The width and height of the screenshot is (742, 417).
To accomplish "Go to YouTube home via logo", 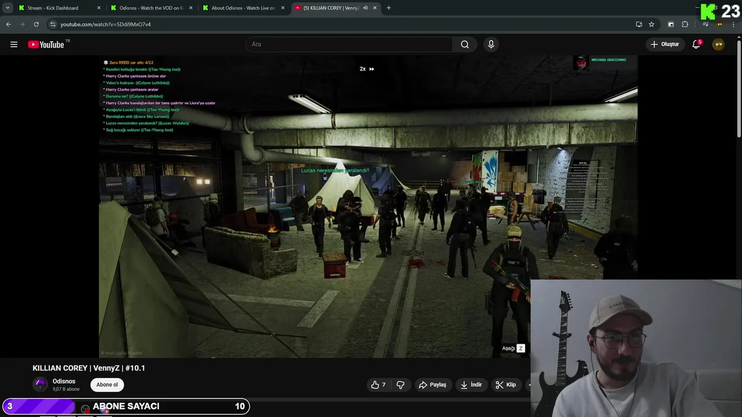I will click(x=46, y=45).
